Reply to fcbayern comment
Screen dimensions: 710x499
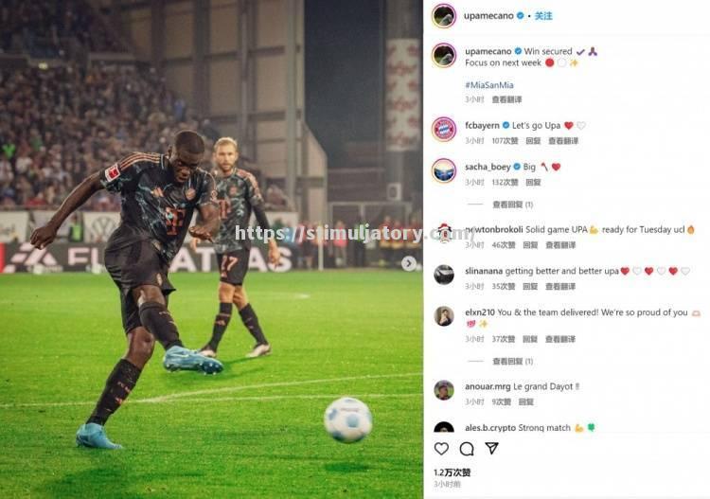tap(533, 141)
